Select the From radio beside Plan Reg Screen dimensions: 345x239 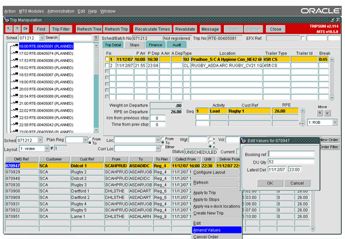pos(90,139)
